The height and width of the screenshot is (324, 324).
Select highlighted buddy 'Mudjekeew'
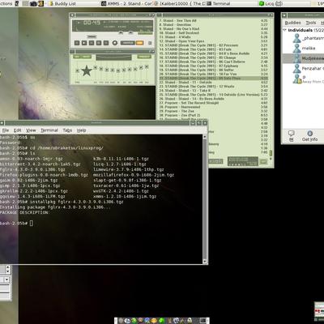tap(303, 58)
